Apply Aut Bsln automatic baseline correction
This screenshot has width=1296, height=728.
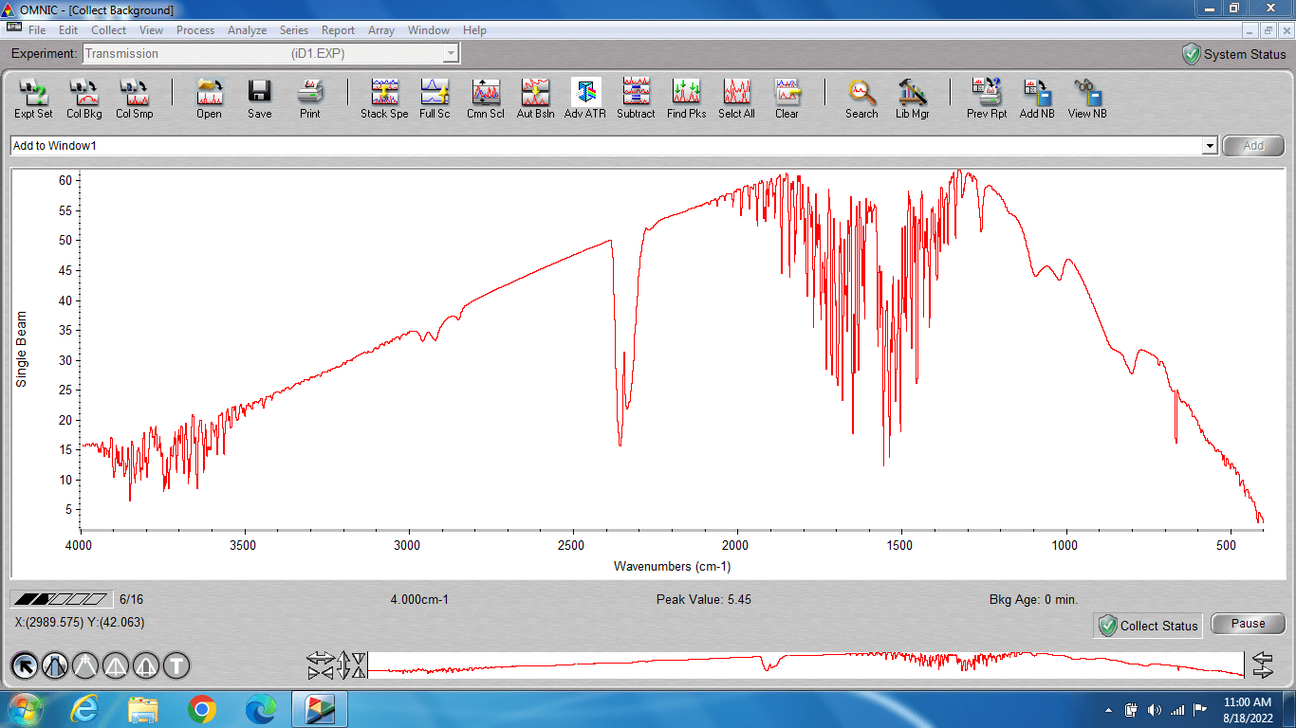[x=535, y=99]
